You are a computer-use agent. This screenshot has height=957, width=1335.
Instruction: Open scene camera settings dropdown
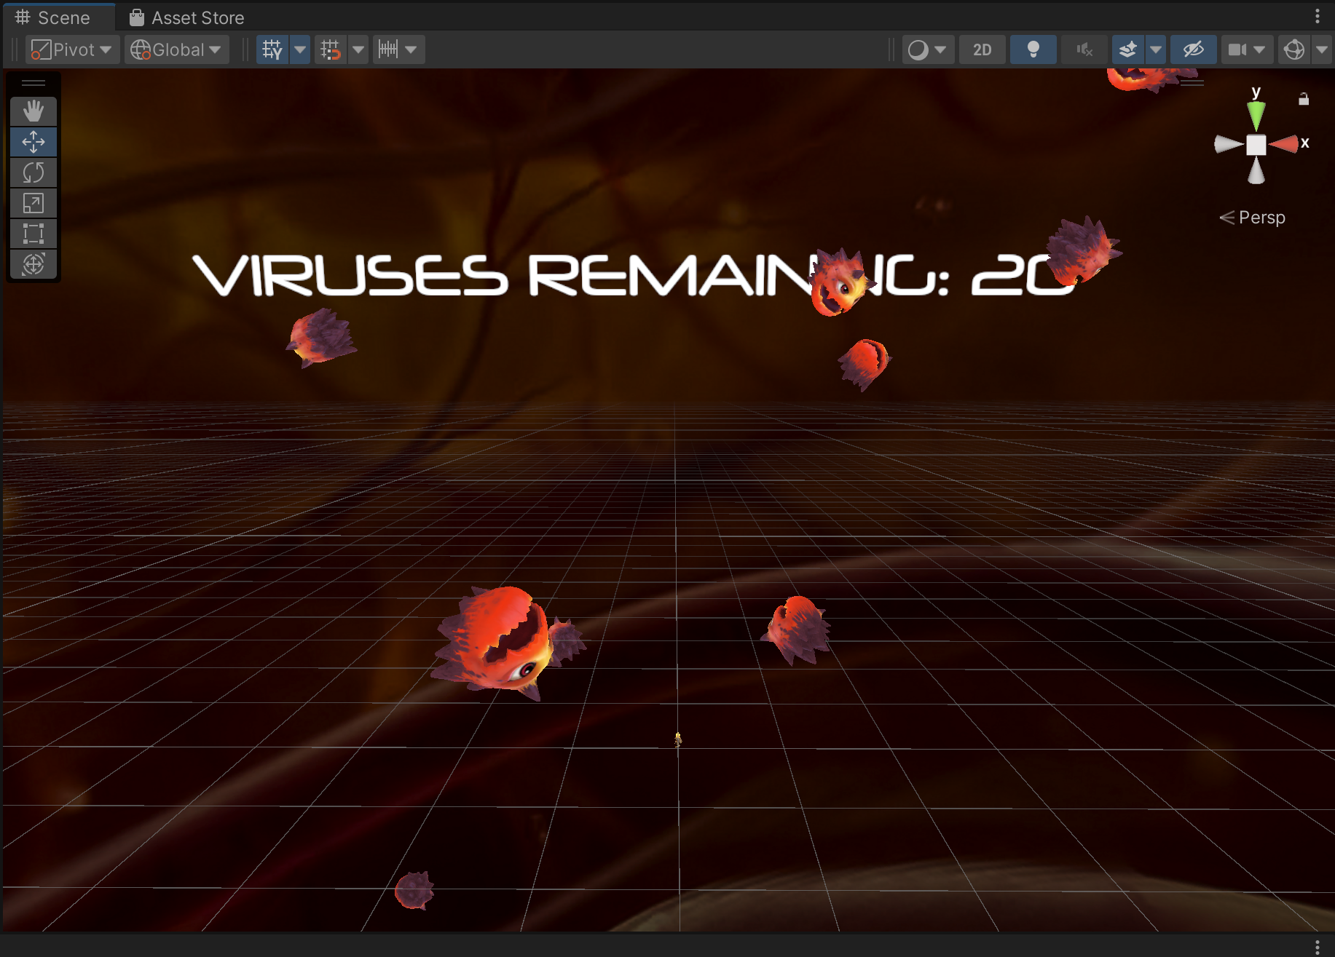[1247, 49]
